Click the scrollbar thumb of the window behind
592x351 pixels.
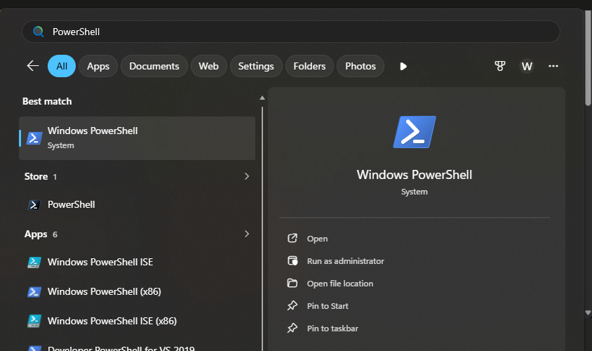[588, 58]
